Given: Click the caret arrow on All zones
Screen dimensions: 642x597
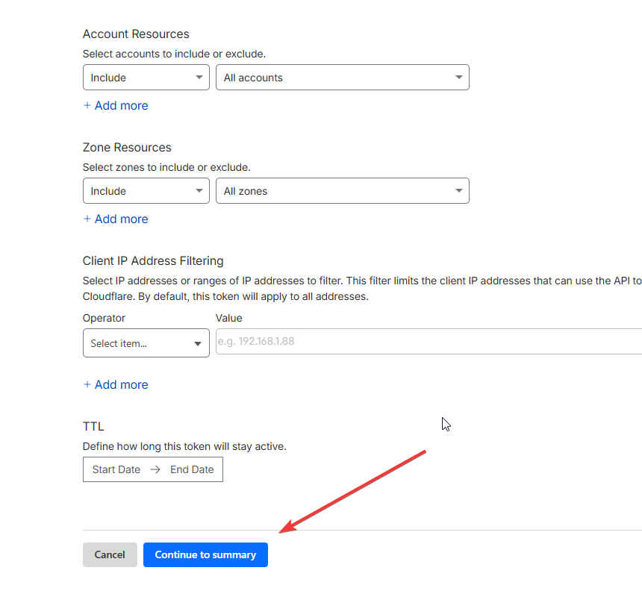Looking at the screenshot, I should tap(459, 191).
